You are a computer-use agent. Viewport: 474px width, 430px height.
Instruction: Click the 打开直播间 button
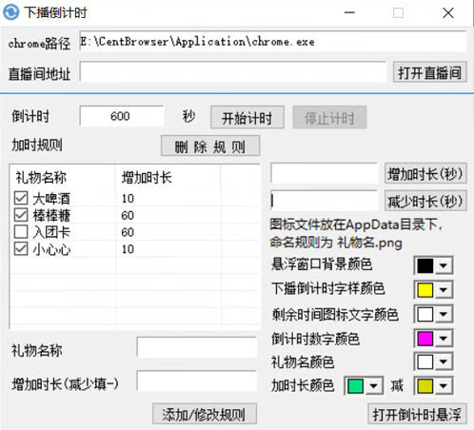click(x=430, y=72)
